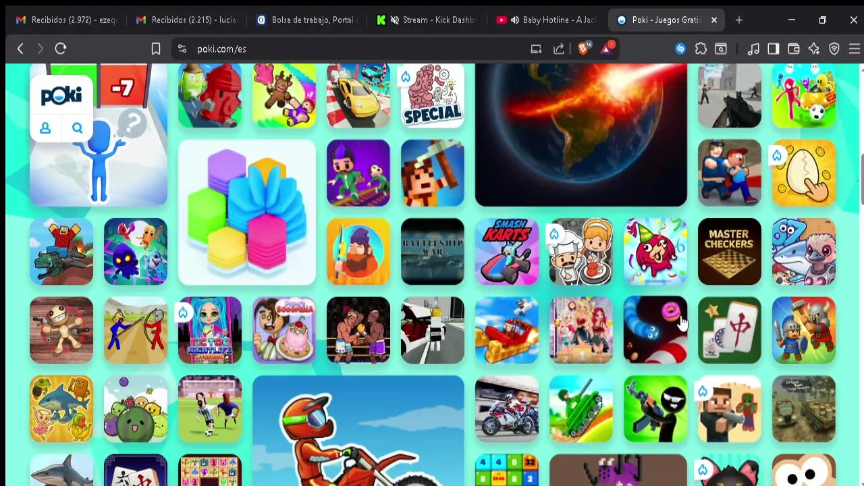This screenshot has width=864, height=486.
Task: Open the Brave Wallet icon
Action: (x=794, y=49)
